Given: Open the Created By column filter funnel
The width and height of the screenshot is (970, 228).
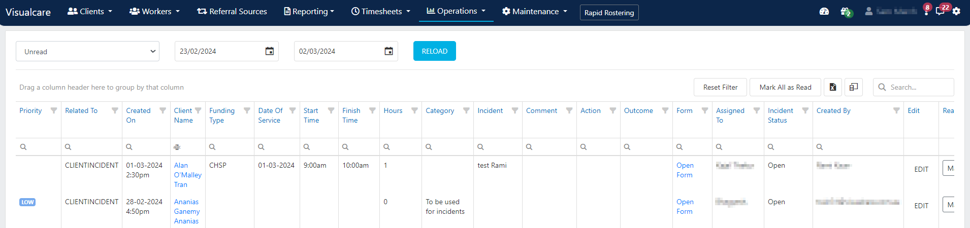Looking at the screenshot, I should (x=896, y=110).
